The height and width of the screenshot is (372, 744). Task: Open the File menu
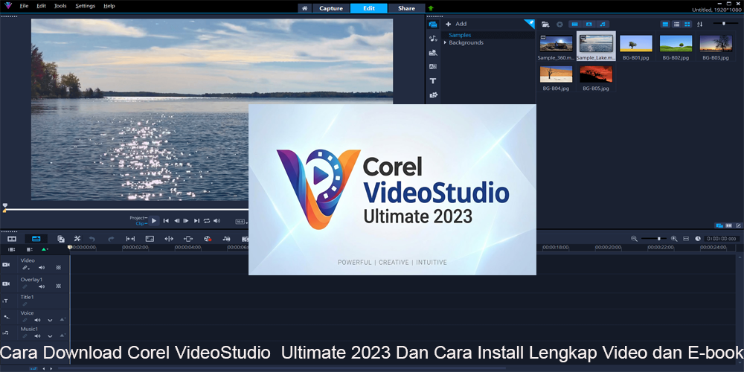pyautogui.click(x=25, y=6)
